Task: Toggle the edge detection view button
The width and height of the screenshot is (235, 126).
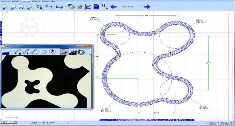Action: [73, 52]
